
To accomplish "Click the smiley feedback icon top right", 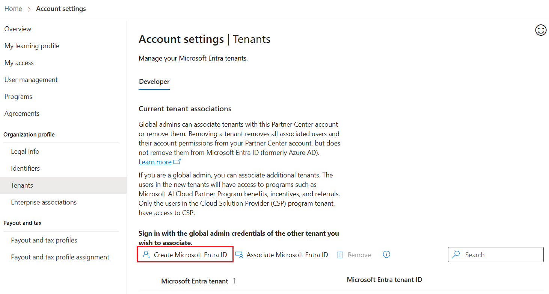I will click(x=541, y=30).
